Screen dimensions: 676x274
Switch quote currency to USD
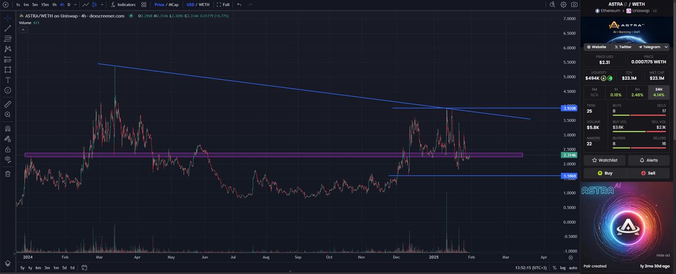click(191, 4)
